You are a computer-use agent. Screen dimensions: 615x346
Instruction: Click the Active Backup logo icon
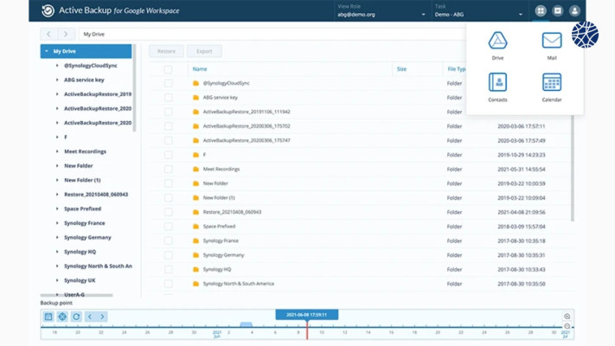pyautogui.click(x=48, y=10)
